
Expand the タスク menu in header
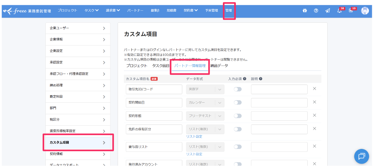click(x=91, y=10)
